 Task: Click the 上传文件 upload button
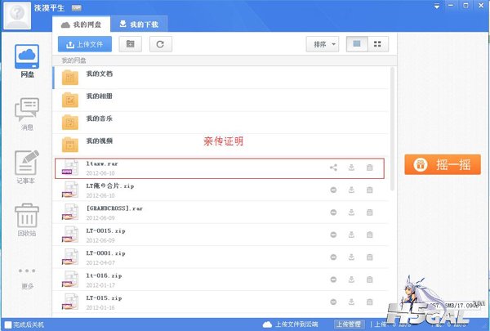(x=85, y=44)
